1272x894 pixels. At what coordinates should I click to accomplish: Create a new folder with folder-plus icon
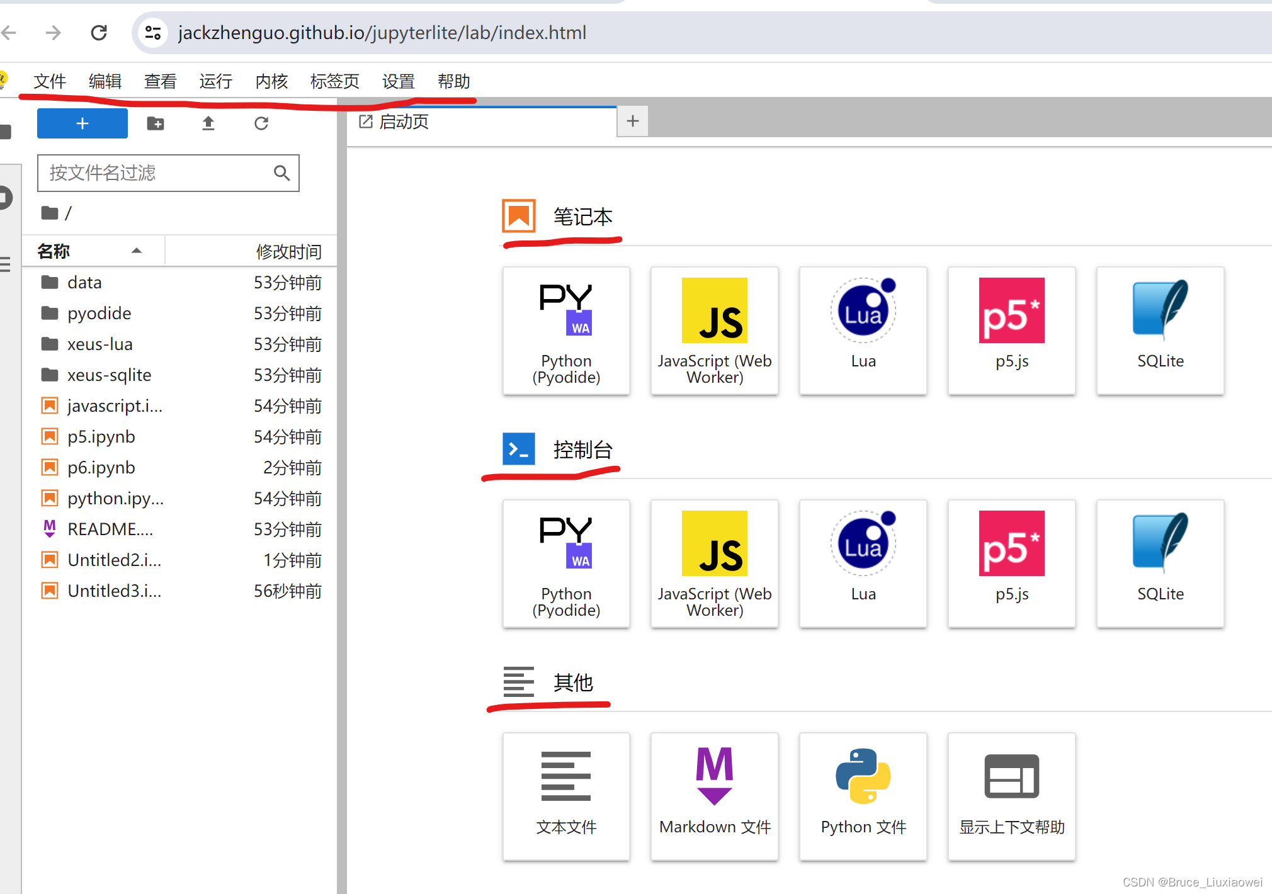156,123
